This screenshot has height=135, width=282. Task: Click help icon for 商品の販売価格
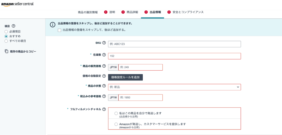[x=104, y=66]
